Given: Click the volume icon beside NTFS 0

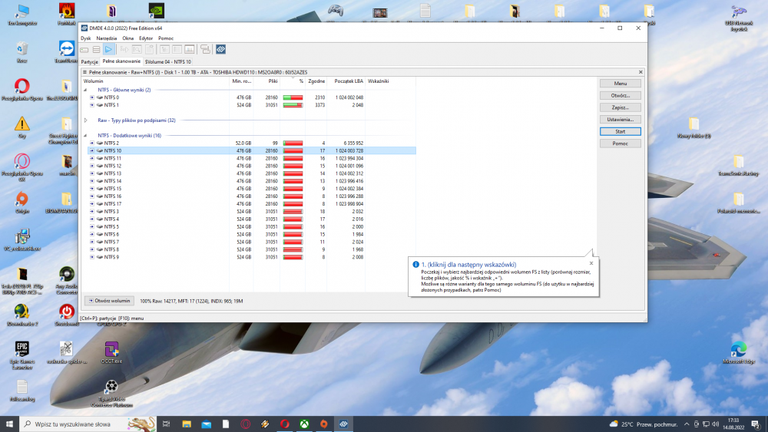Looking at the screenshot, I should click(99, 97).
